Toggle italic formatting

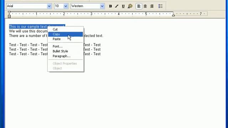click(x=116, y=6)
